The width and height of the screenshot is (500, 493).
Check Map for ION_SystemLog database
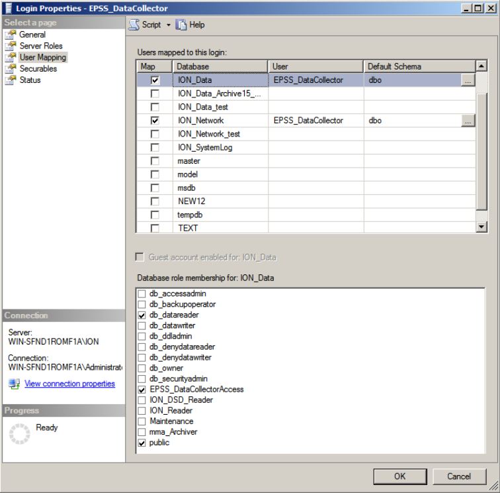pos(155,147)
